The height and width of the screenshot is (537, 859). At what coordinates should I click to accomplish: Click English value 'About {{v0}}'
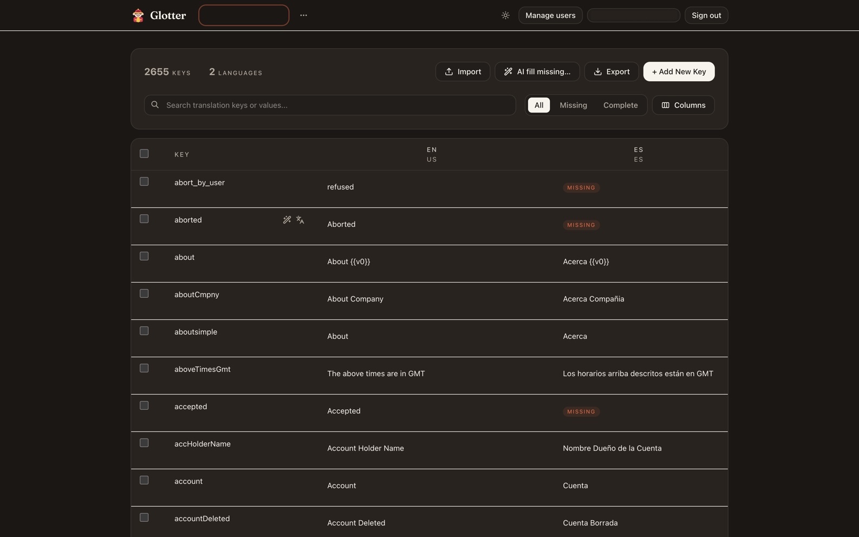pyautogui.click(x=349, y=261)
